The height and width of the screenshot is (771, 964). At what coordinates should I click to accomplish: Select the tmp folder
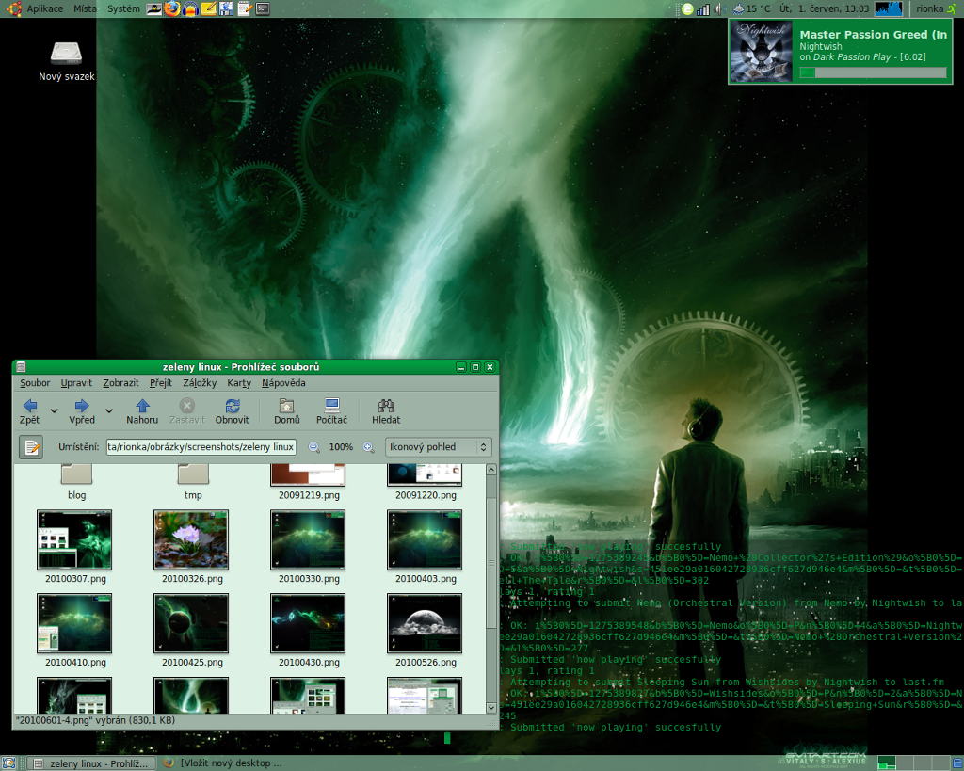coord(193,483)
